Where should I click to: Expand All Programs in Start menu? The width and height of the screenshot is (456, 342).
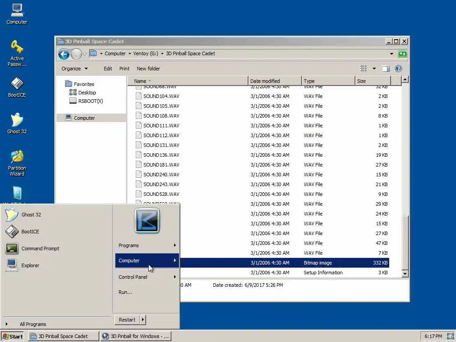(33, 324)
